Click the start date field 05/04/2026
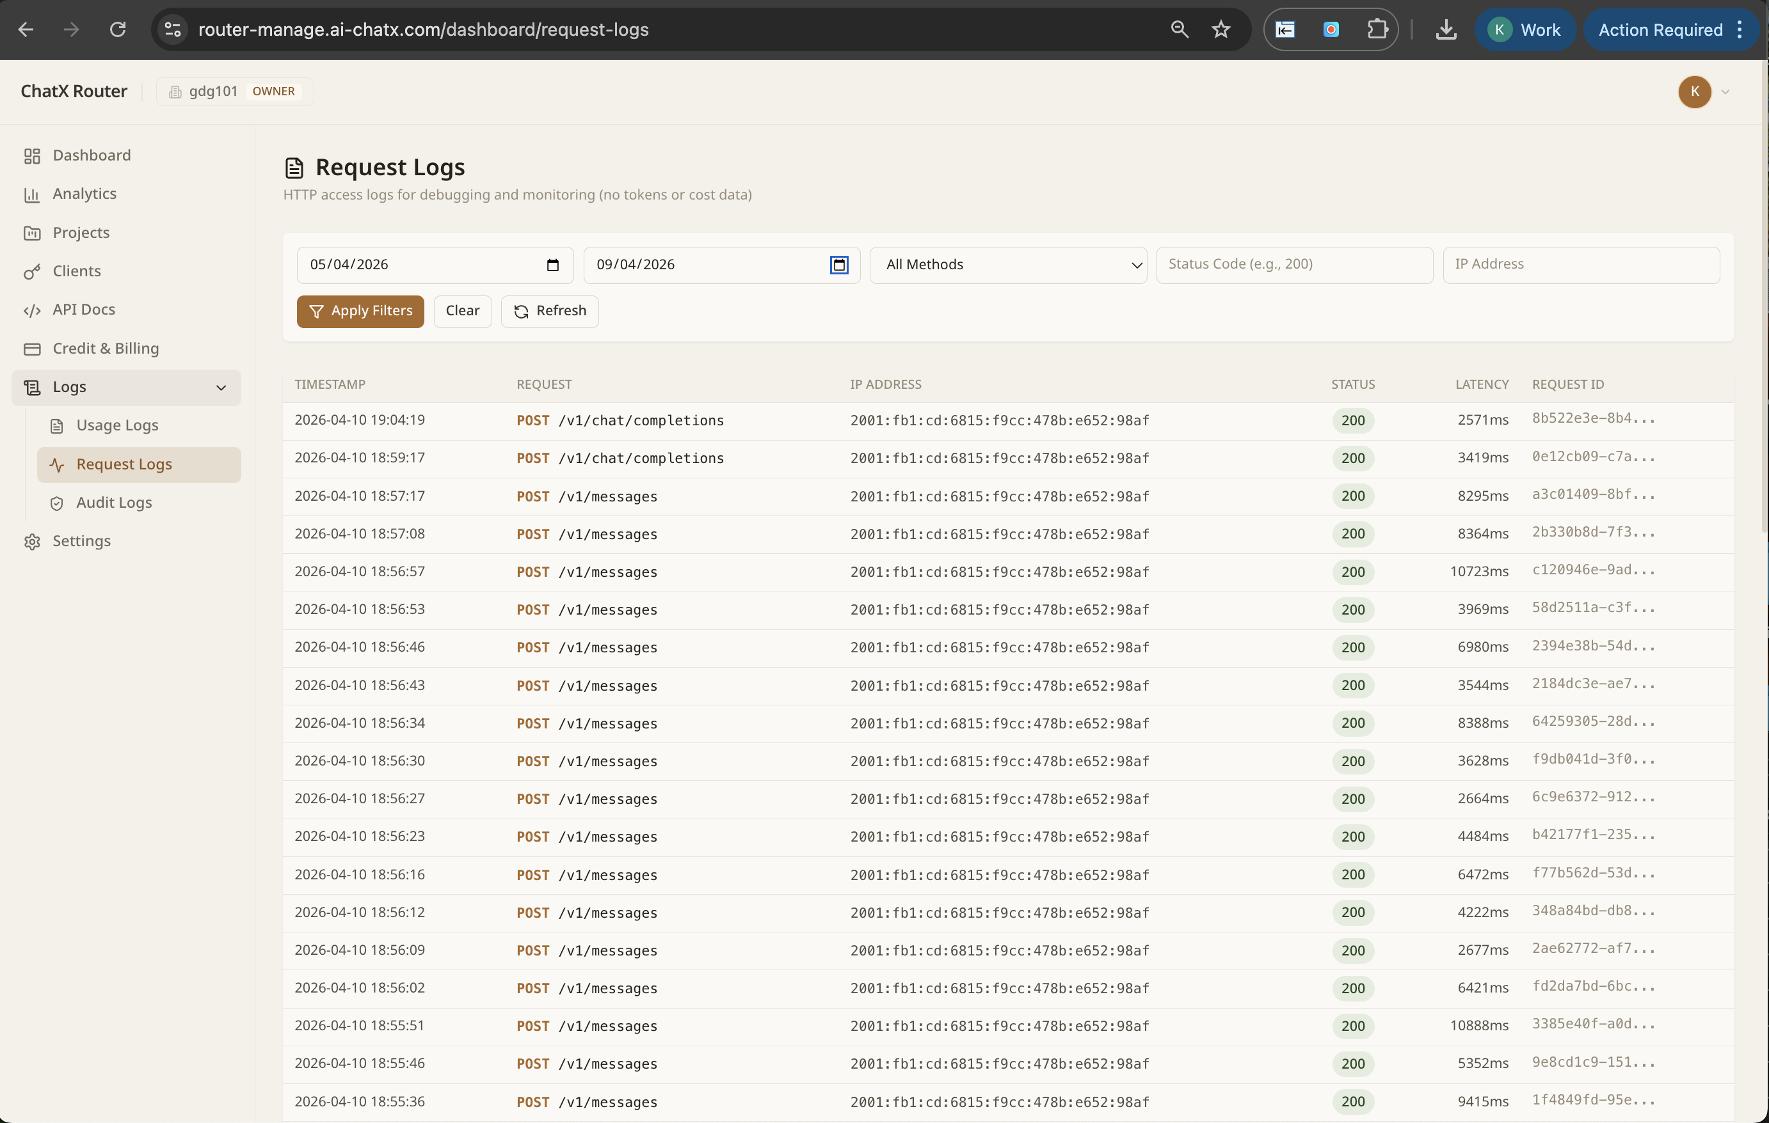Image resolution: width=1769 pixels, height=1123 pixels. (435, 264)
